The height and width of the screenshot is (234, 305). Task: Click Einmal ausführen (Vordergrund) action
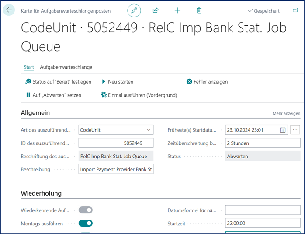click(139, 95)
